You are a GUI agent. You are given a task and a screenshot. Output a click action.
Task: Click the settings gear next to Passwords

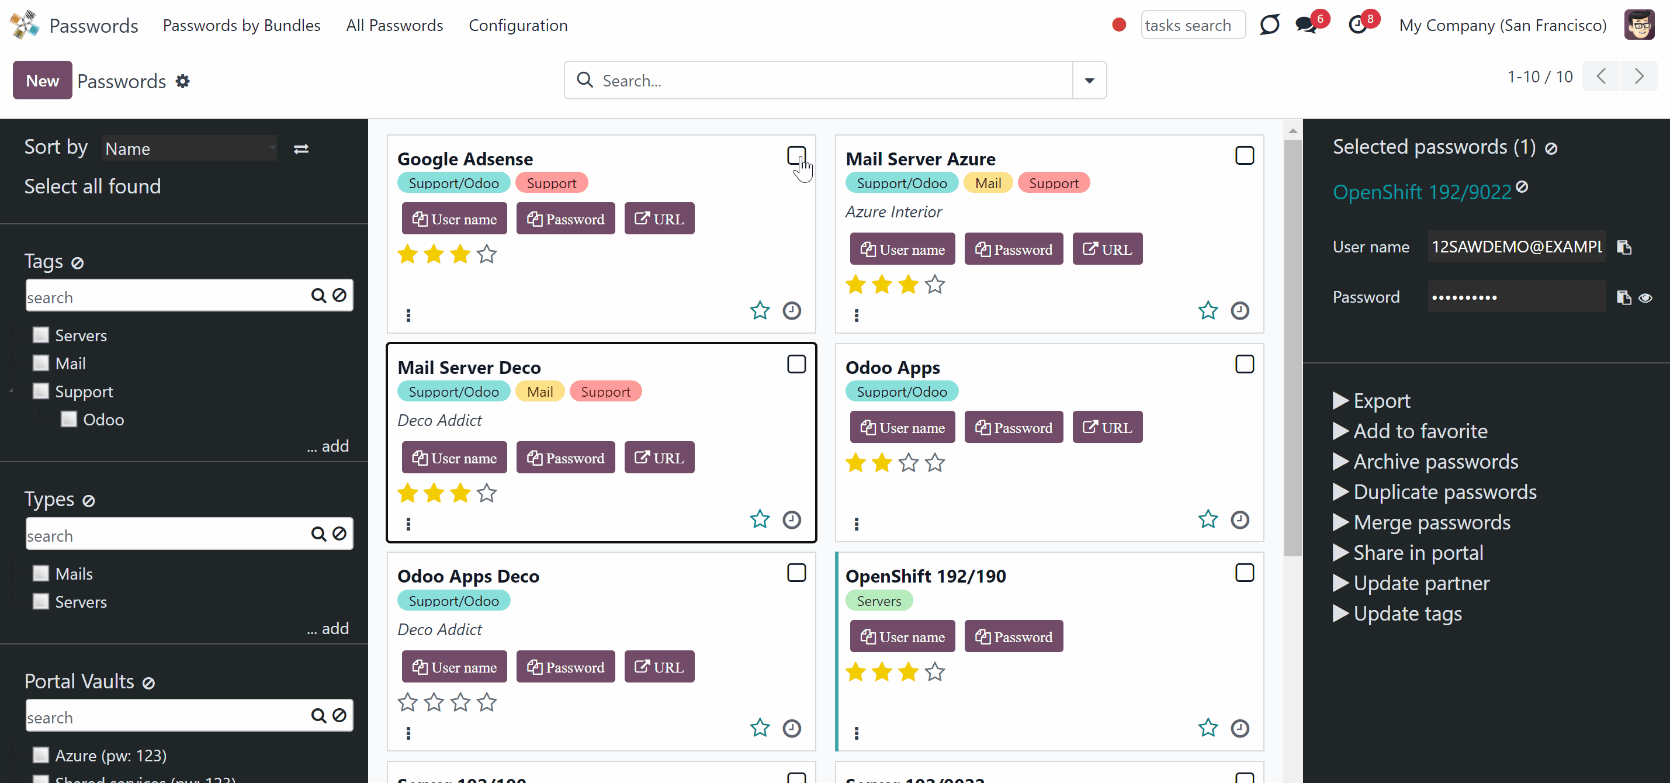click(183, 81)
